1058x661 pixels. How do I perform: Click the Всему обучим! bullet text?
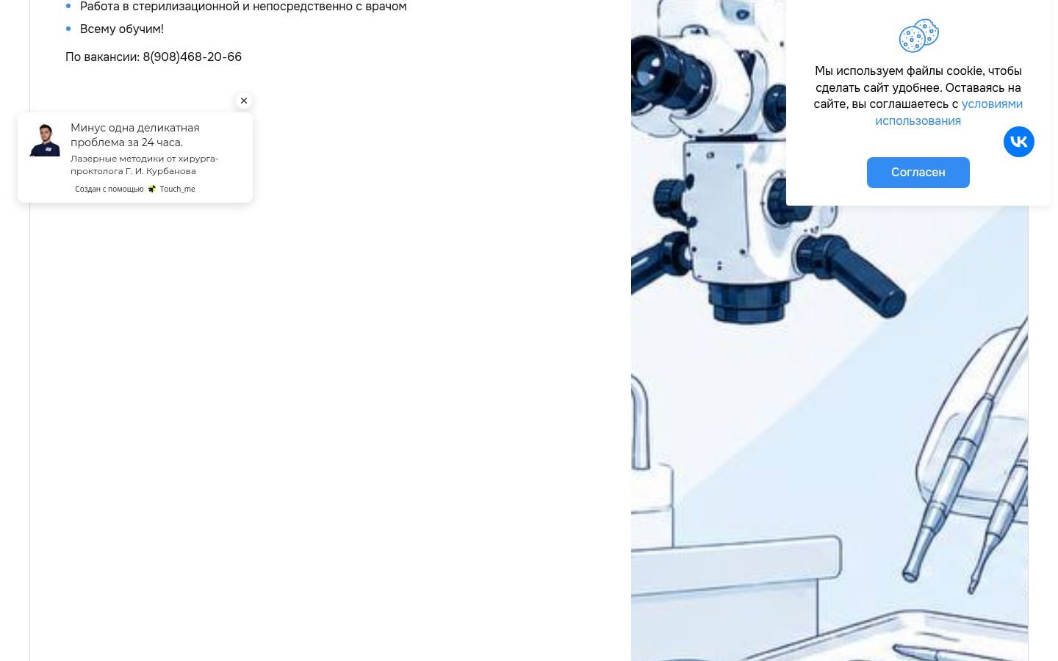[x=122, y=29]
